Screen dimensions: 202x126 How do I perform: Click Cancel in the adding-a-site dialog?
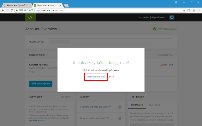[x=111, y=77]
